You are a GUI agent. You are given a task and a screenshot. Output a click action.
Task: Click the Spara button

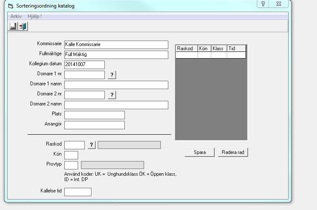point(200,152)
